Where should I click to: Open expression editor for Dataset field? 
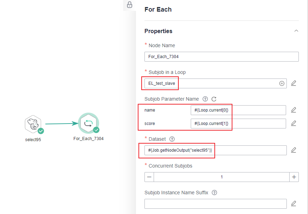point(294,150)
